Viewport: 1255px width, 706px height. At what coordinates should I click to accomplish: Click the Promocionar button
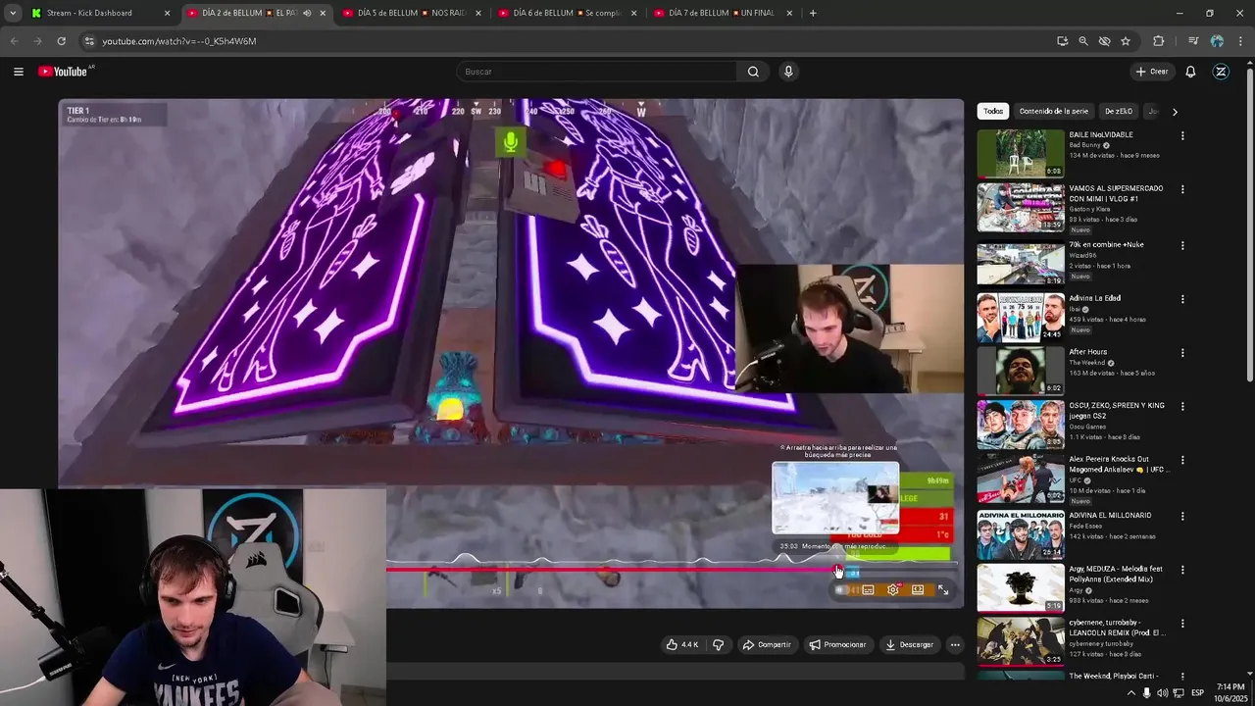(837, 644)
